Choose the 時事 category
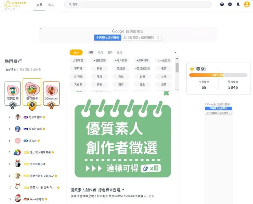This screenshot has height=204, width=253. click(x=99, y=69)
